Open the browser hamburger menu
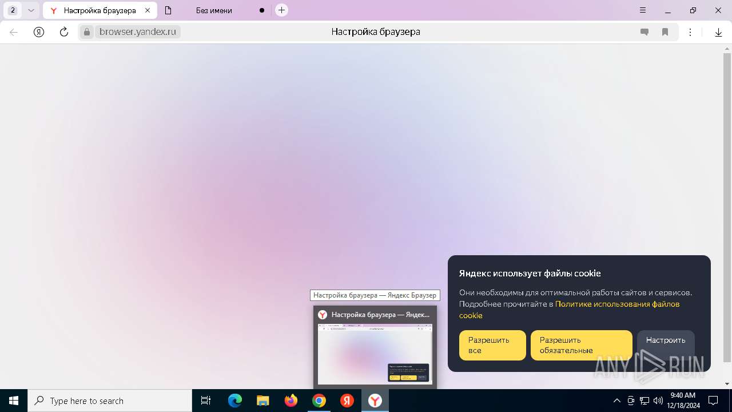 click(643, 10)
